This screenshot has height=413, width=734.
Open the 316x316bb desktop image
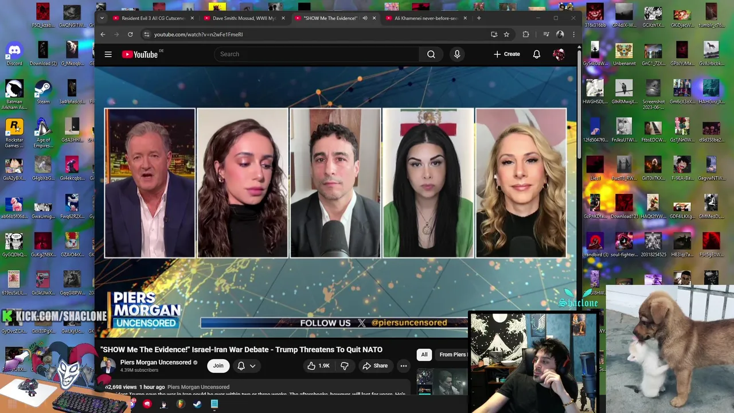pyautogui.click(x=595, y=16)
